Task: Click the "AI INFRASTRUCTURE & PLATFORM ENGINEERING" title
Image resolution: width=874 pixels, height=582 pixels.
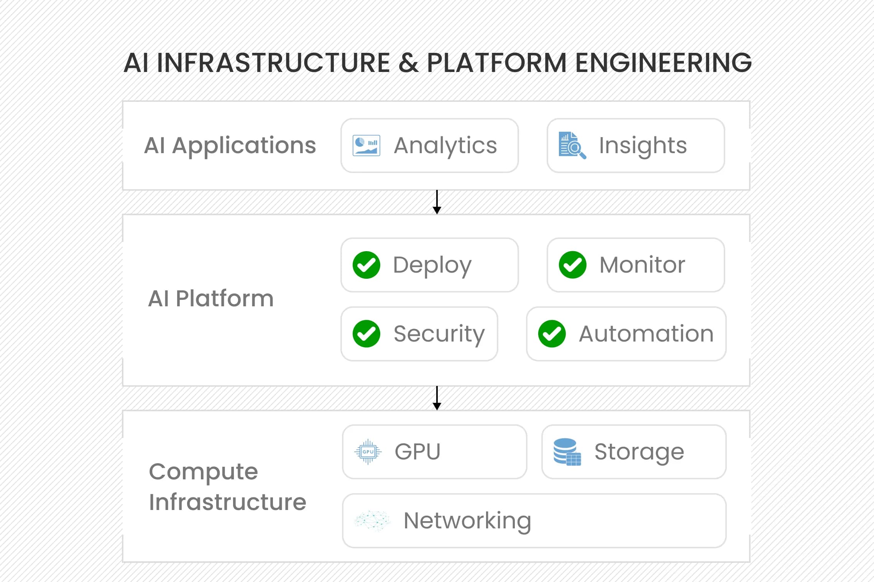Action: click(x=438, y=62)
